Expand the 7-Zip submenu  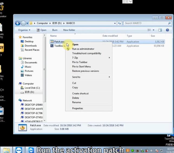tap(89, 58)
